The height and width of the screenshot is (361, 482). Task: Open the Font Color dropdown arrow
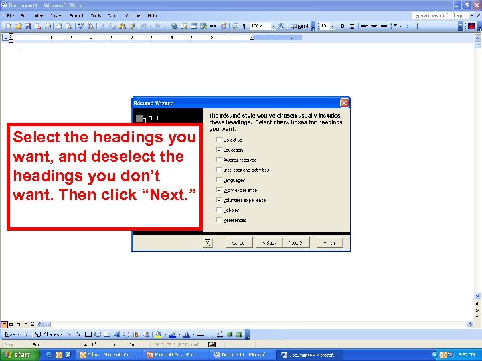coord(193,334)
